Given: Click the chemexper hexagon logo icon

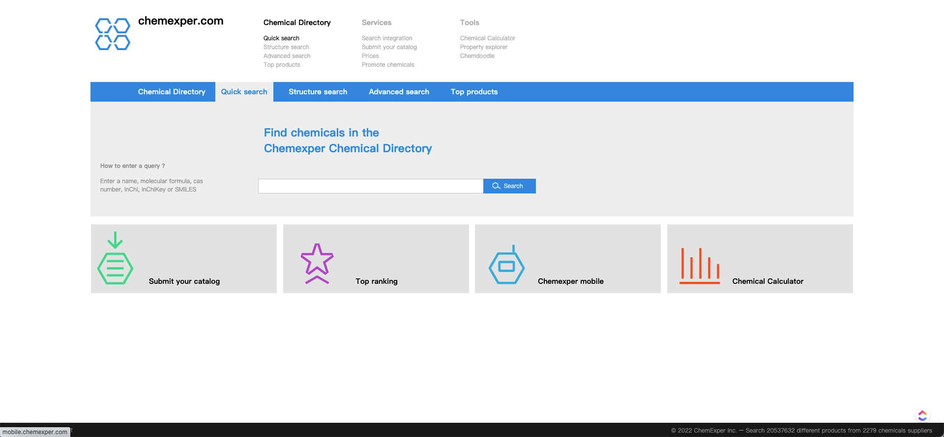Looking at the screenshot, I should (x=113, y=34).
